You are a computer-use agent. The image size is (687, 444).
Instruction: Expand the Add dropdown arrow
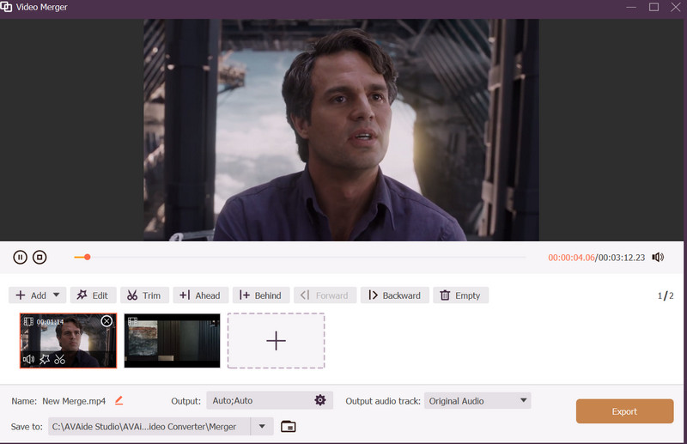pyautogui.click(x=57, y=295)
